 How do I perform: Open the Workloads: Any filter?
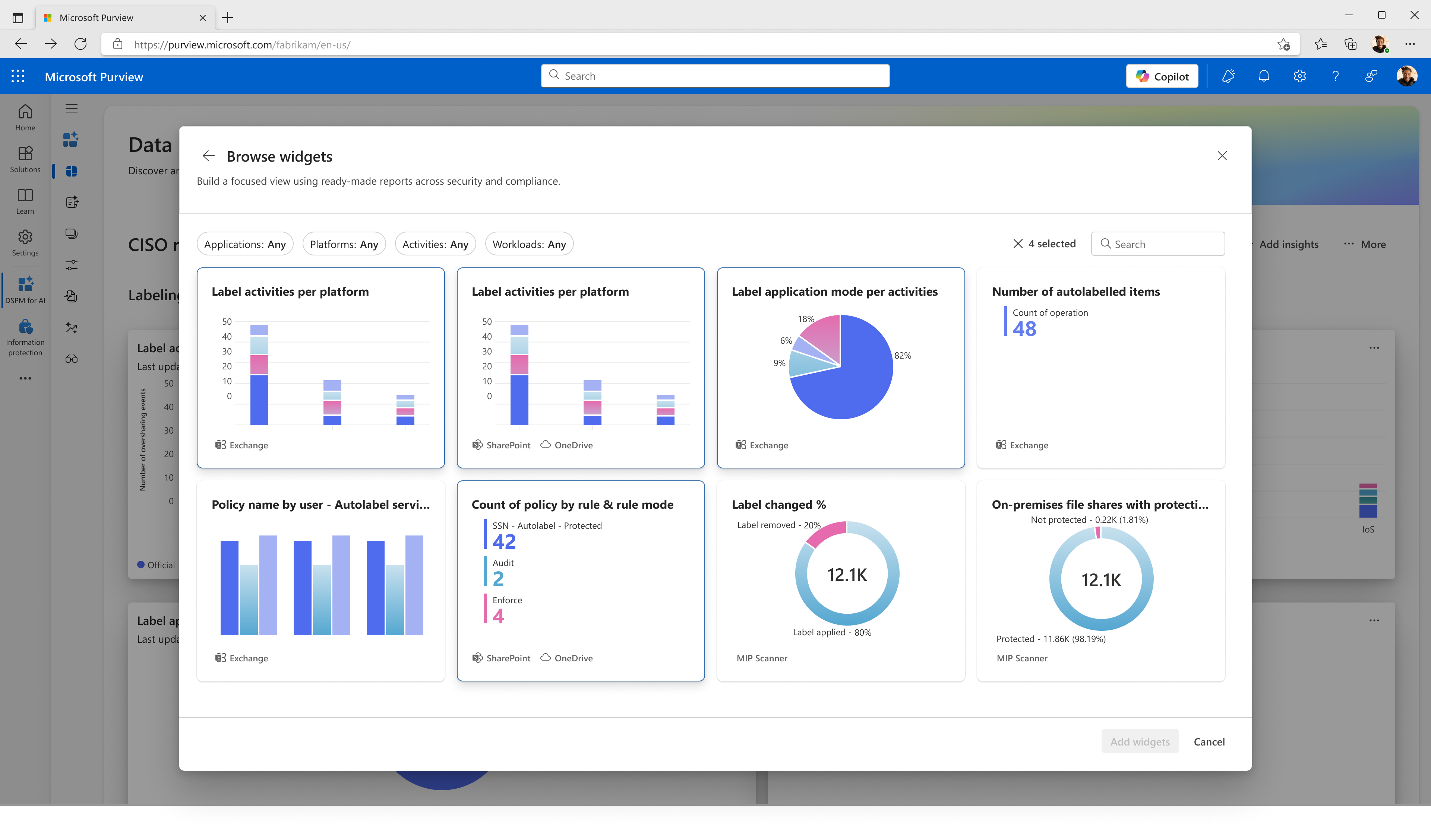pos(529,244)
